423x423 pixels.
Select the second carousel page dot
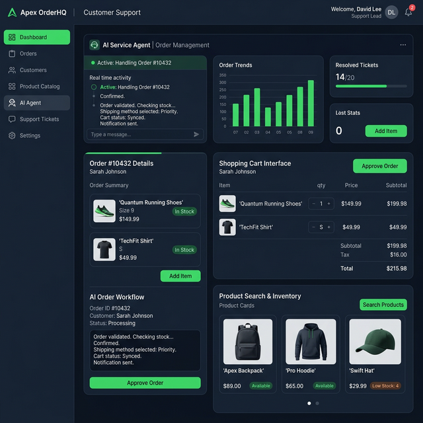click(x=317, y=403)
